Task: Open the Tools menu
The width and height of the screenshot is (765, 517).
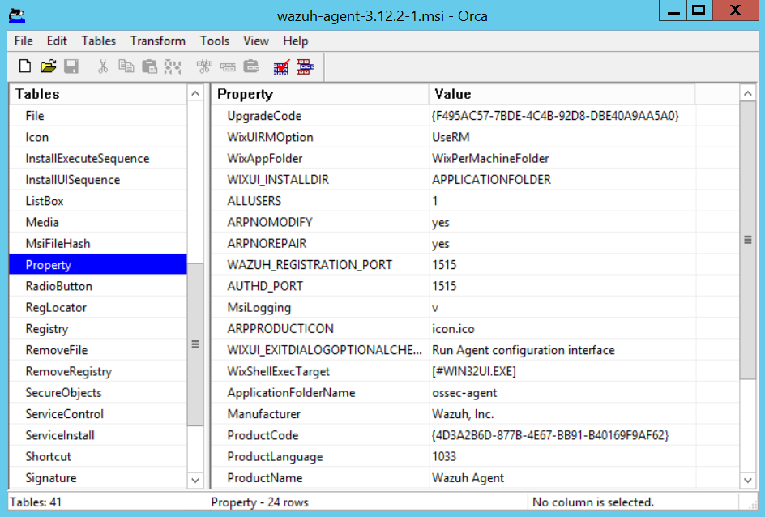Action: (x=214, y=41)
